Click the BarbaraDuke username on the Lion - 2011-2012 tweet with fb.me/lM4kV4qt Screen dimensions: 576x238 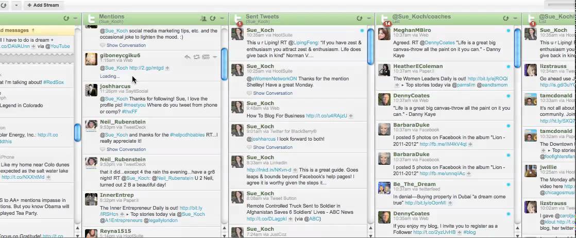coord(411,125)
